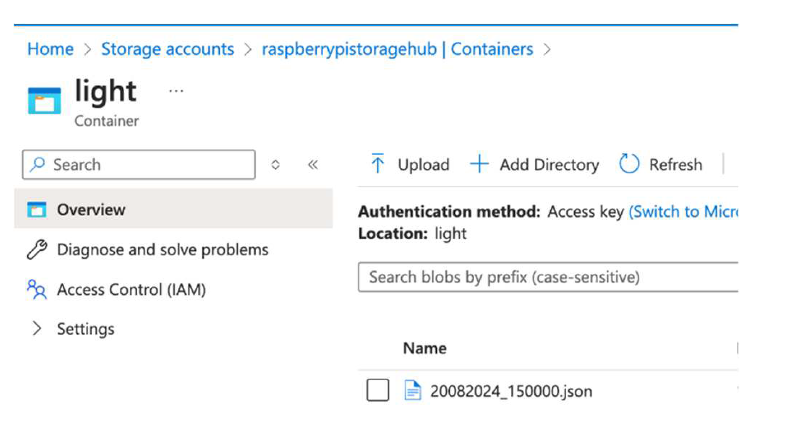Click the Add Directory plus icon
This screenshot has height=423, width=789.
pos(479,164)
